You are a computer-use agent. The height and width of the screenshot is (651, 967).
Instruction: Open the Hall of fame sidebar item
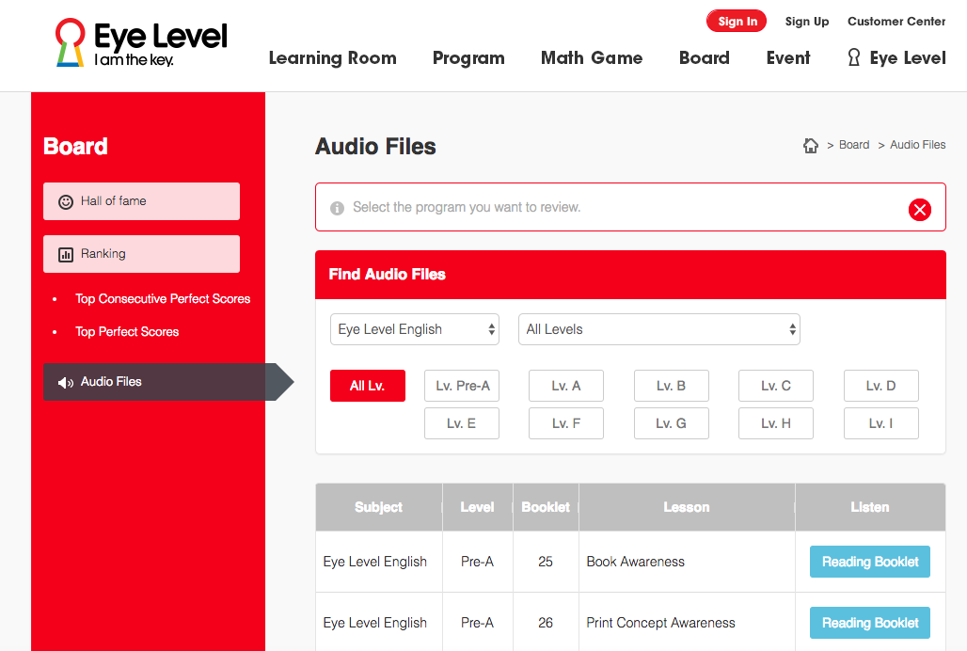(x=141, y=201)
